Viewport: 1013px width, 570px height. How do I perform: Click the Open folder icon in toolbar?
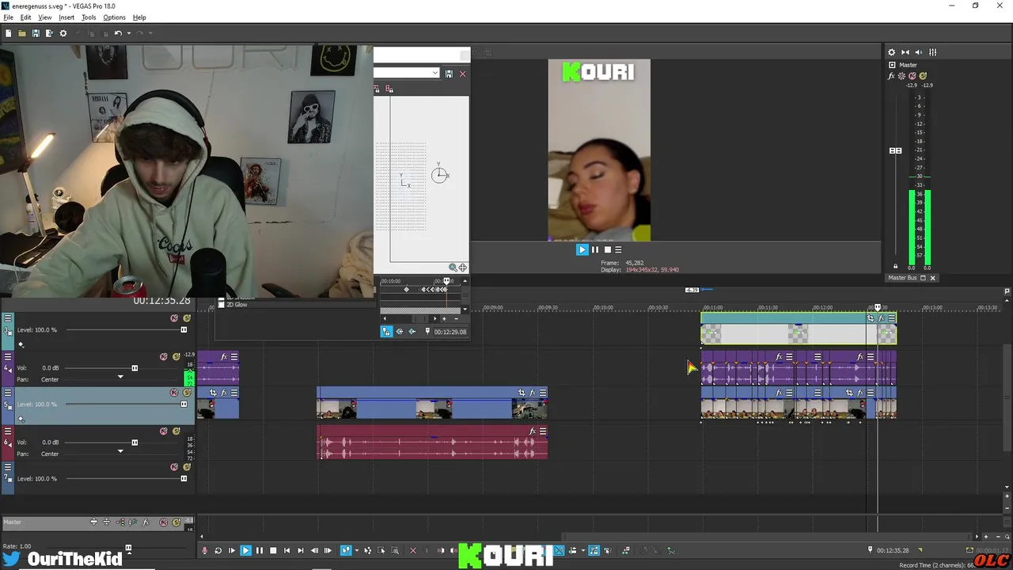pos(22,33)
